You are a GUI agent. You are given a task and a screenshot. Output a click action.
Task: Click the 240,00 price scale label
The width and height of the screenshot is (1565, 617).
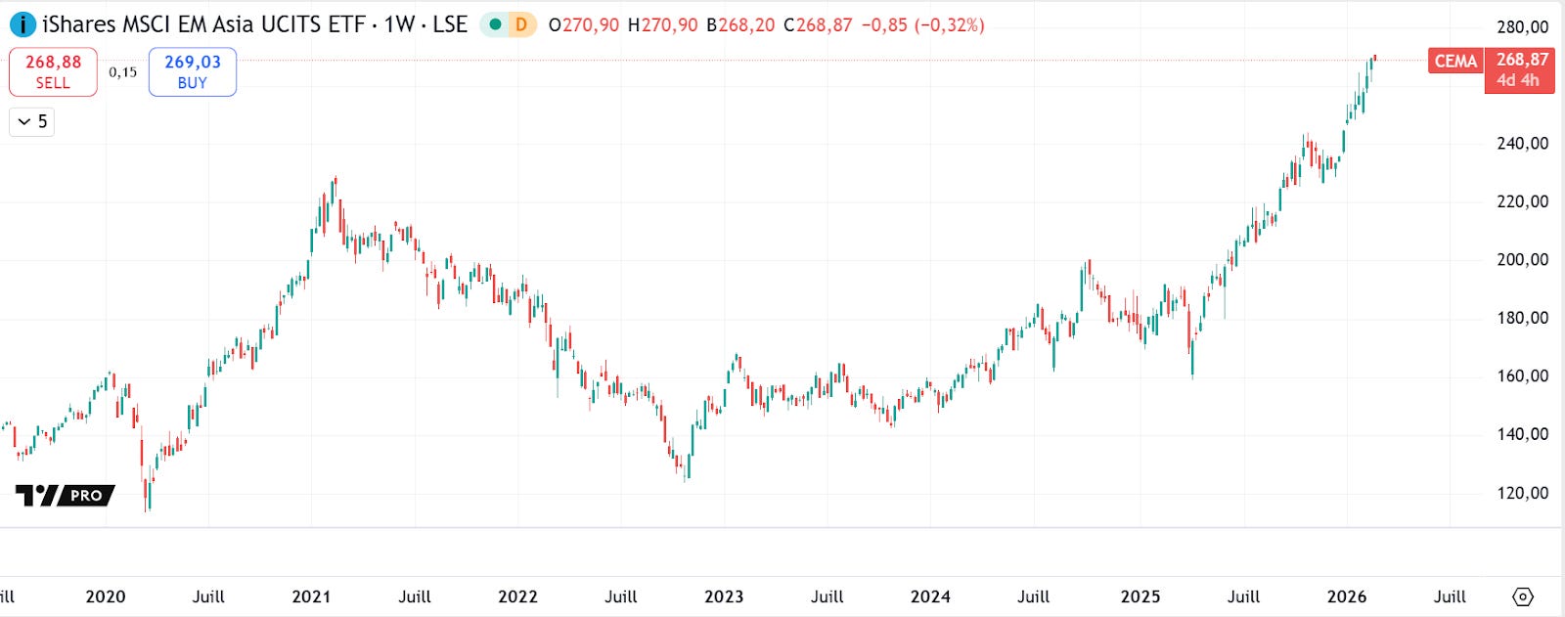(x=1523, y=144)
